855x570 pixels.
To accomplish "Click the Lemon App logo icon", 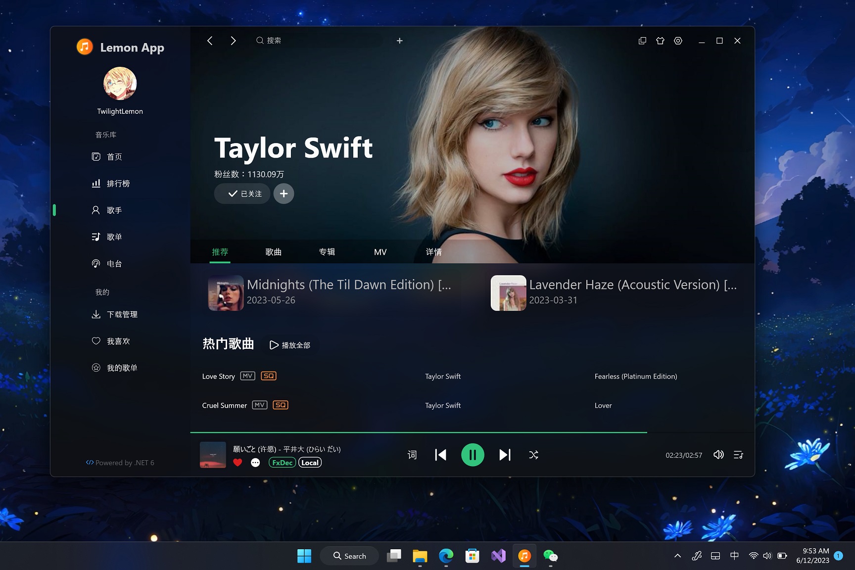I will coord(85,47).
